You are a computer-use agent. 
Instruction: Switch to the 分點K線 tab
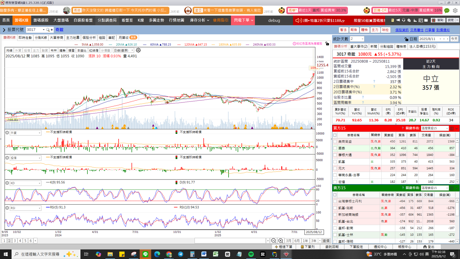coord(41,37)
